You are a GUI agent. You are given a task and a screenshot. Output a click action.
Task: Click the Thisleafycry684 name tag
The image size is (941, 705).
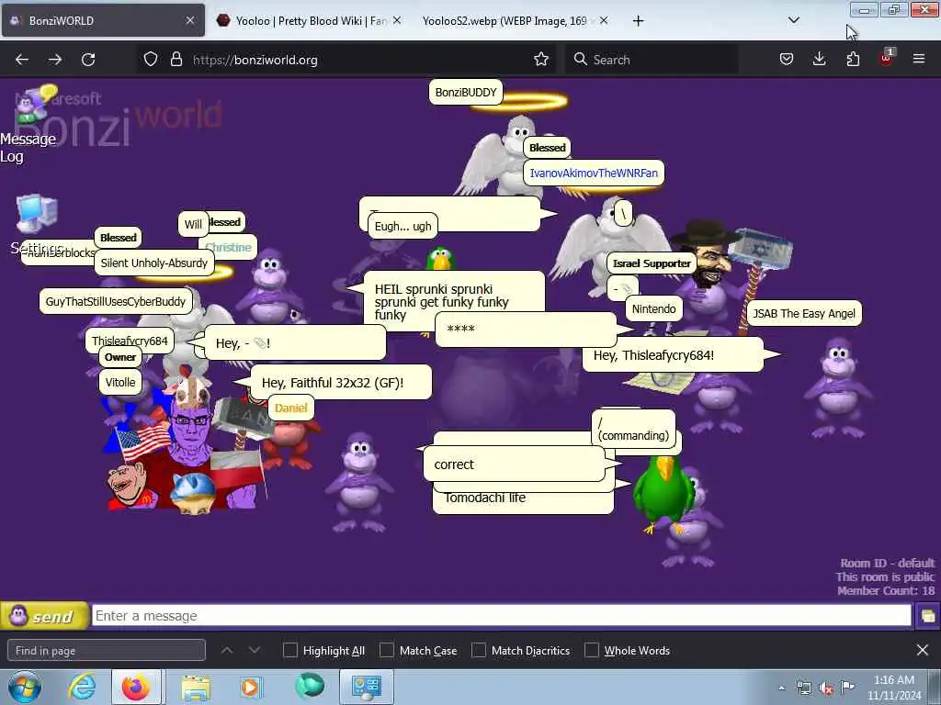pos(130,341)
